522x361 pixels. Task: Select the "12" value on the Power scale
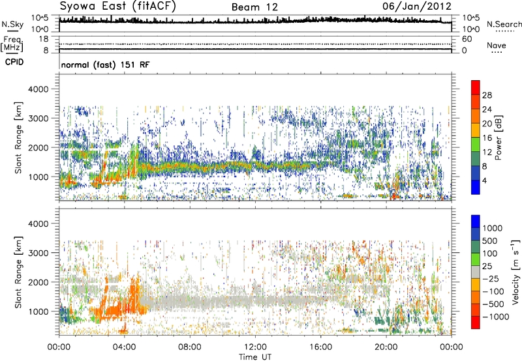[x=487, y=152]
